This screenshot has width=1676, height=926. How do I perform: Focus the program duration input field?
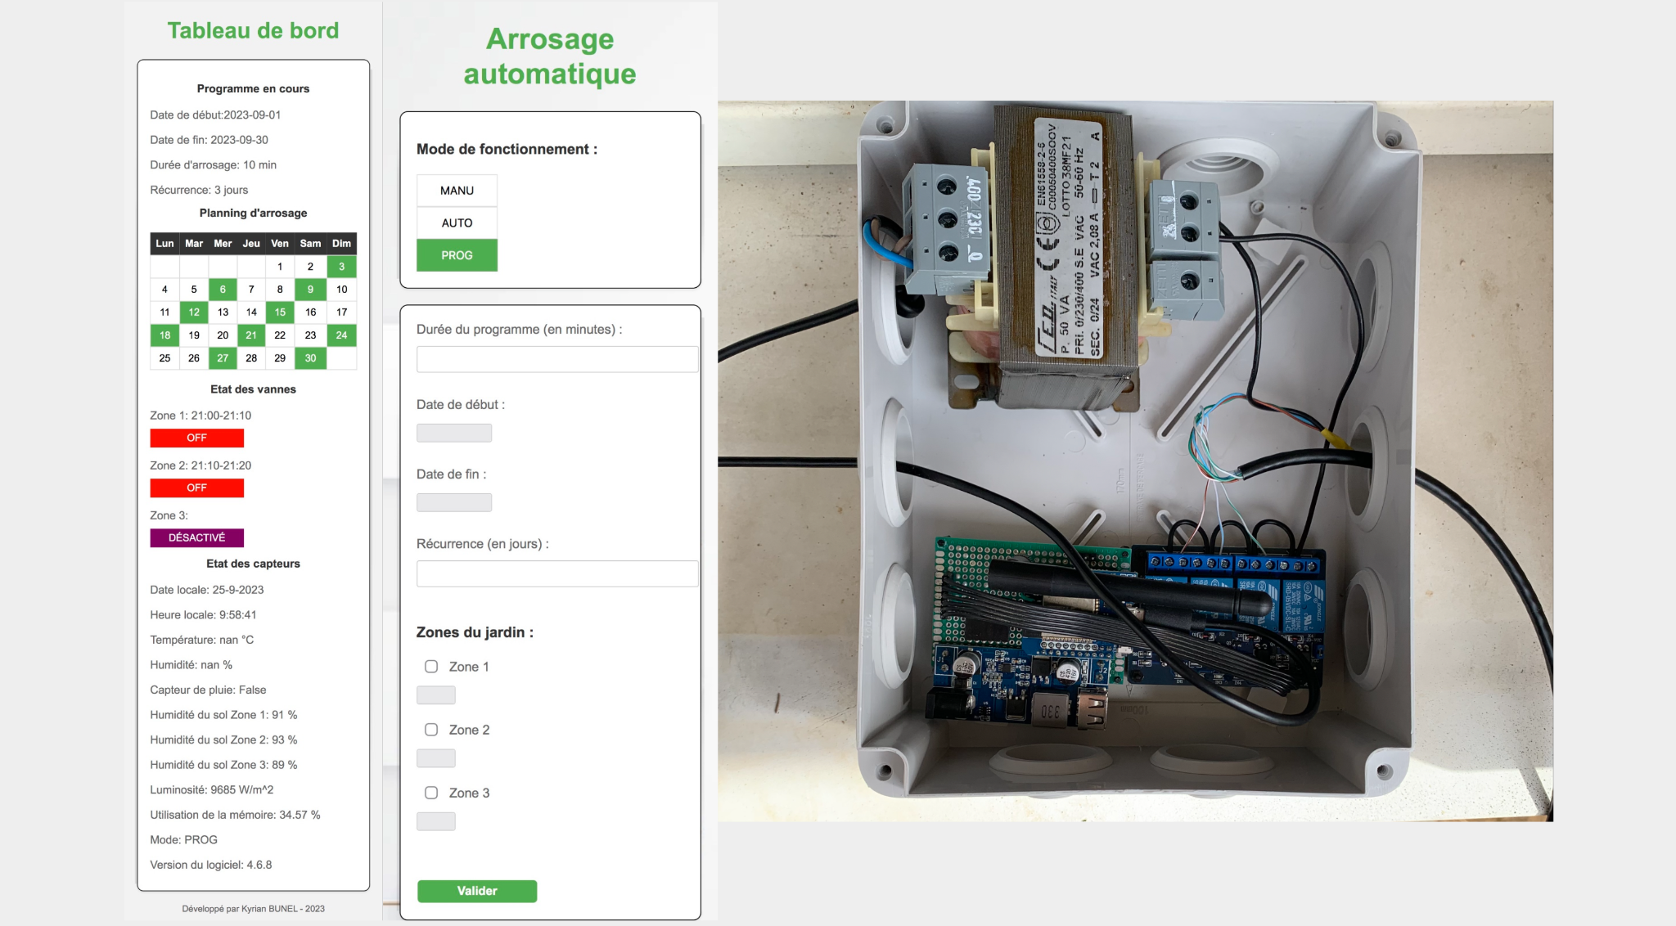click(x=556, y=359)
